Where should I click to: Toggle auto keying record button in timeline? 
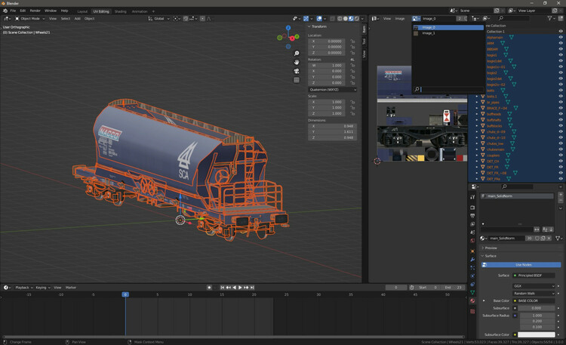pyautogui.click(x=209, y=288)
